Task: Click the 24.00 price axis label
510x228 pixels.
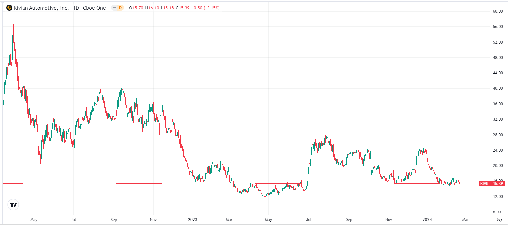Action: (498, 150)
